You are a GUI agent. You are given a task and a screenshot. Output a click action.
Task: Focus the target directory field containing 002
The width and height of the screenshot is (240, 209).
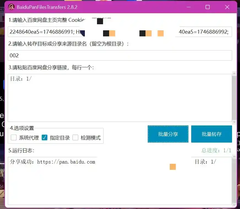click(120, 55)
